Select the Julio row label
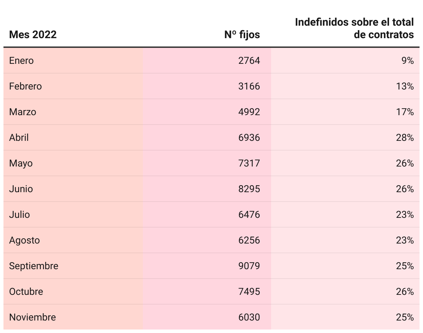This screenshot has width=423, height=333. 19,215
